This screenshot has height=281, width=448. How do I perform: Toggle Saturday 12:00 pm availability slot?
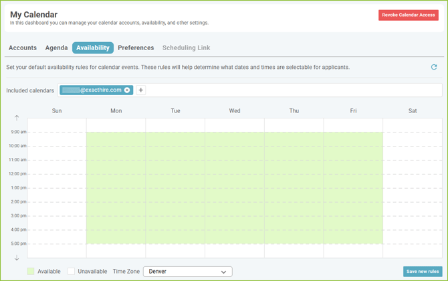pyautogui.click(x=413, y=181)
